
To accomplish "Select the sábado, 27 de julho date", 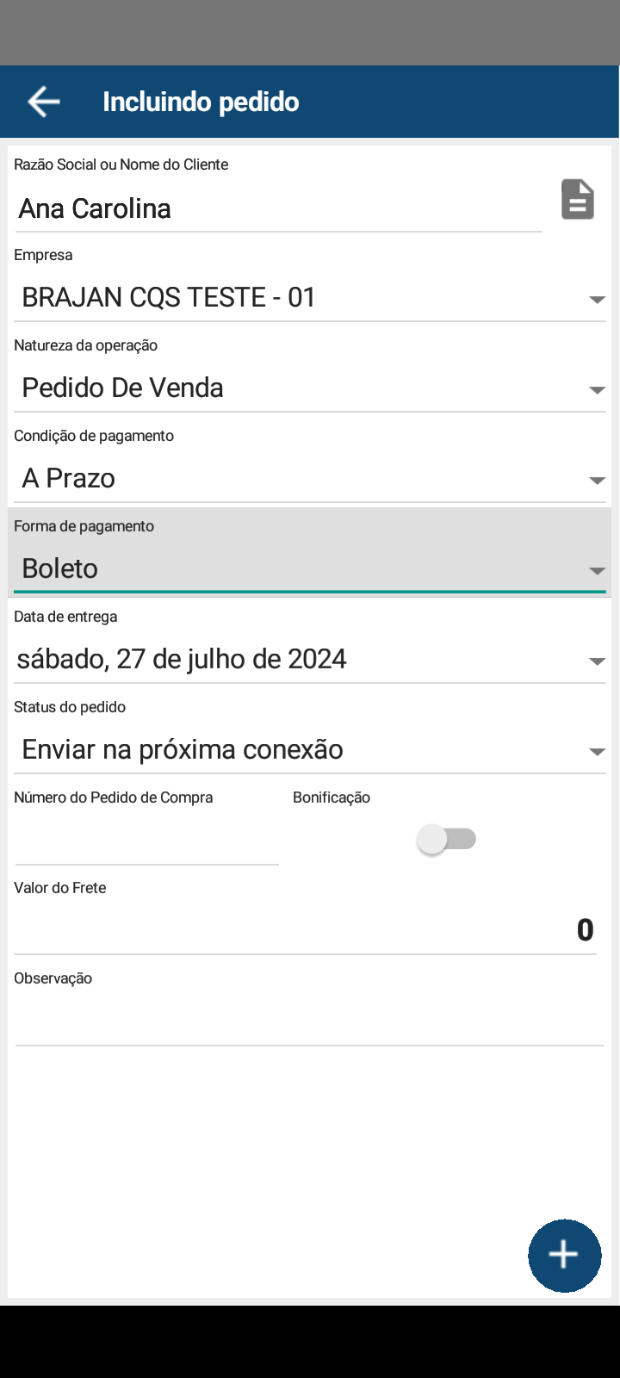I will point(182,659).
